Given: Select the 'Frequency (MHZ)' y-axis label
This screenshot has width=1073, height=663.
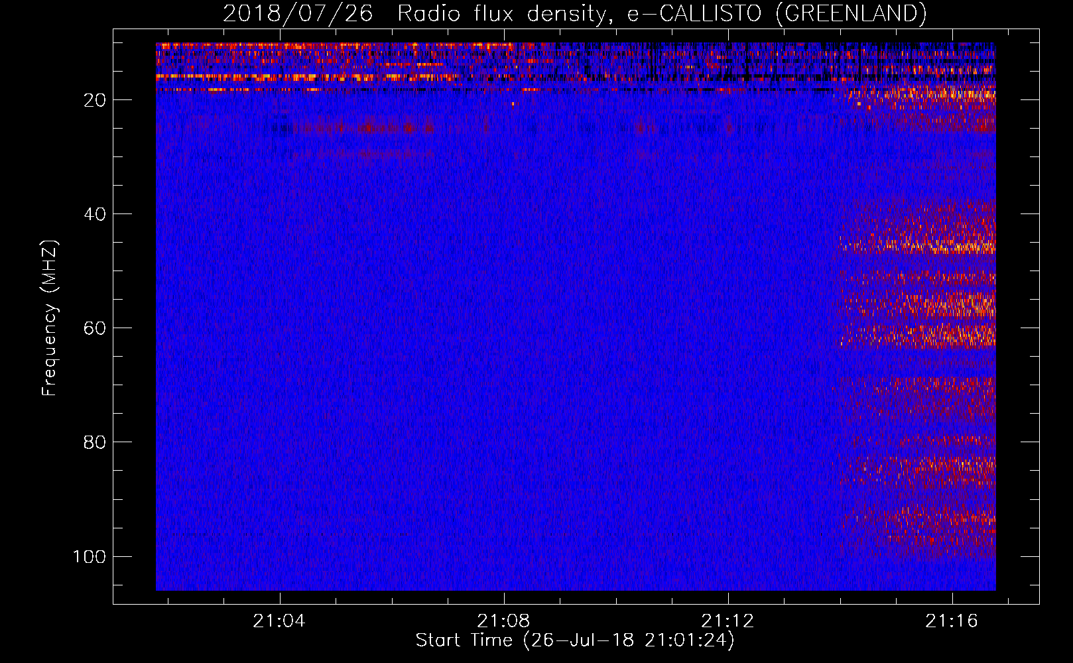Looking at the screenshot, I should [x=50, y=318].
